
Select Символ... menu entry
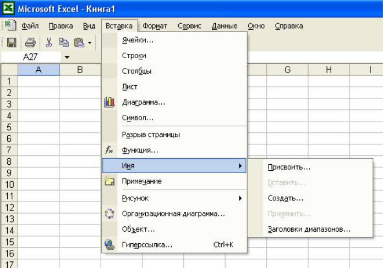coord(174,118)
